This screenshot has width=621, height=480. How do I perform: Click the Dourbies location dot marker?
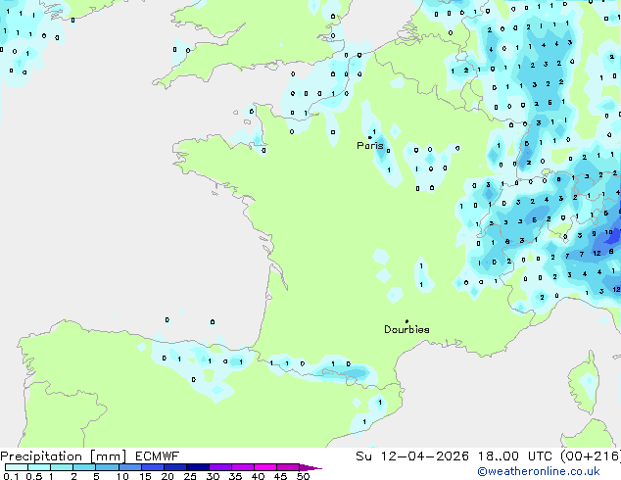(406, 321)
